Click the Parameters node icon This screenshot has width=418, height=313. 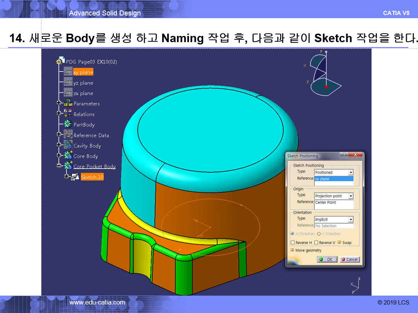click(68, 104)
